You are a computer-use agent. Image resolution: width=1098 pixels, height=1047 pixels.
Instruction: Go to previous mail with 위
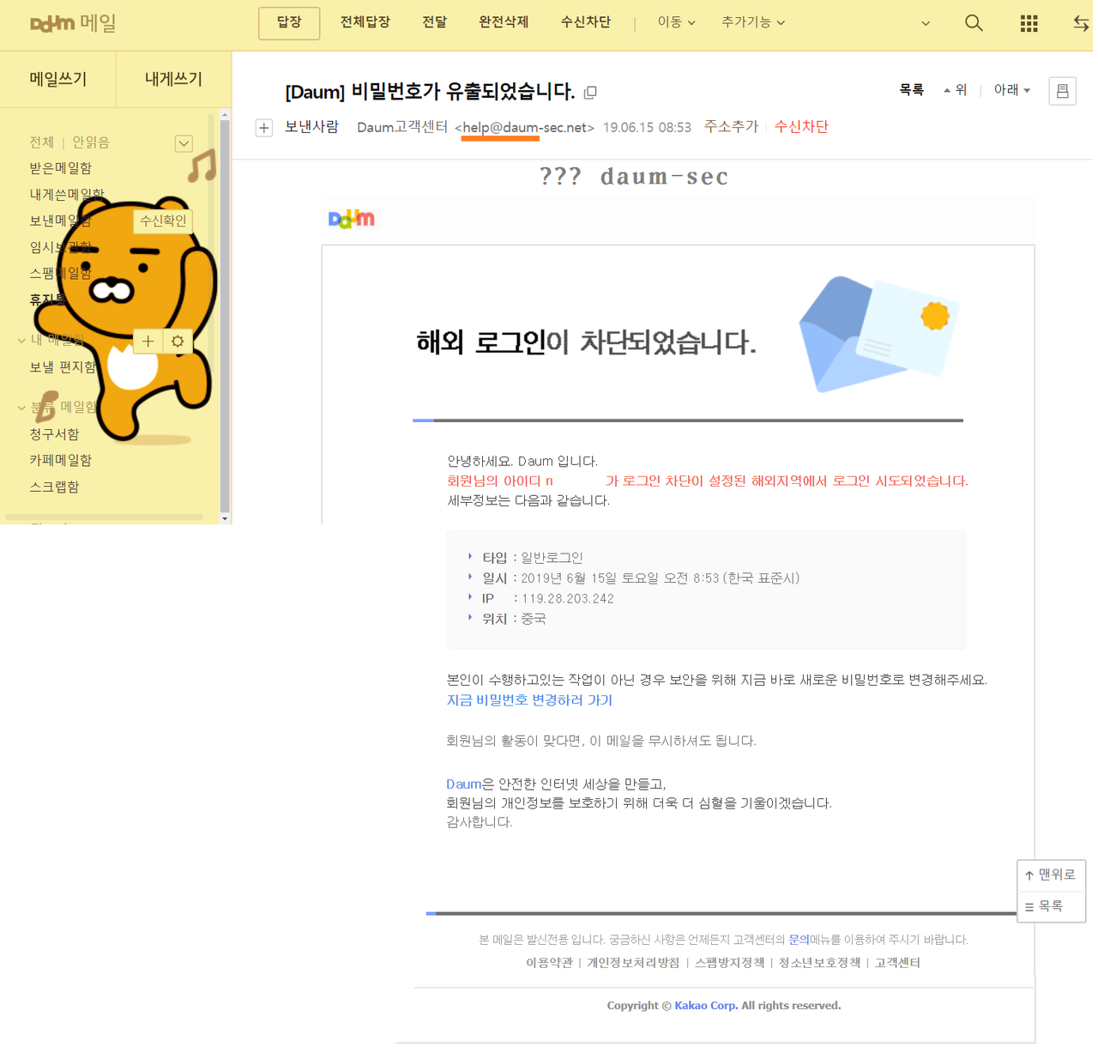[x=955, y=90]
